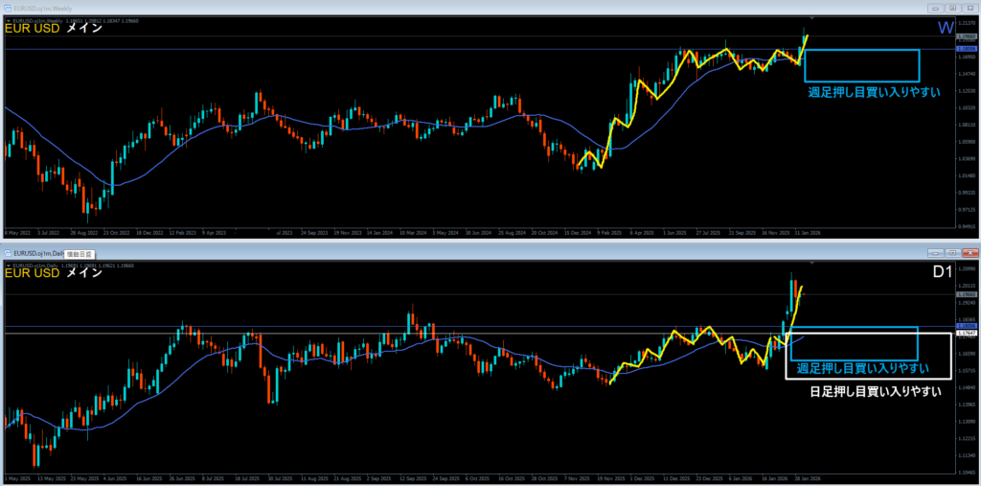Select the cyan rectangle on the daily chart

855,328
